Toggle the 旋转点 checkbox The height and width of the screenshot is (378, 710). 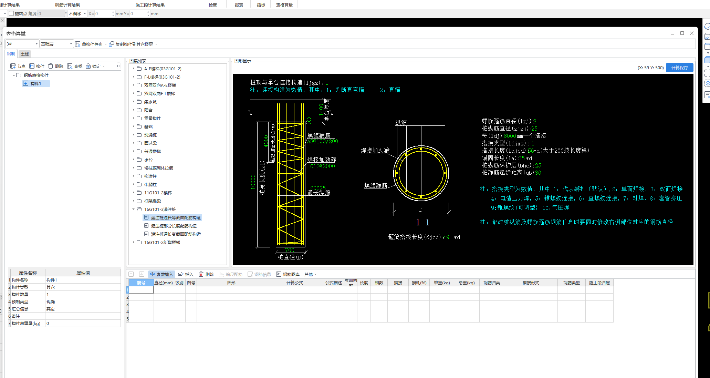pyautogui.click(x=11, y=13)
